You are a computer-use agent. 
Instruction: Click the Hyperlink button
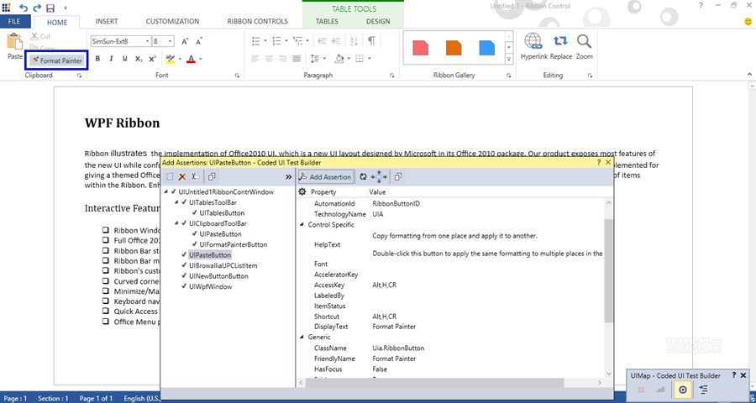(533, 47)
